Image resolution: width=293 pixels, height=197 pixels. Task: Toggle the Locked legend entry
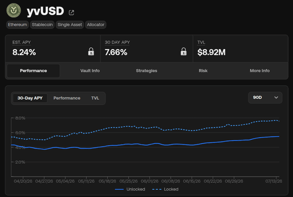tap(165, 189)
